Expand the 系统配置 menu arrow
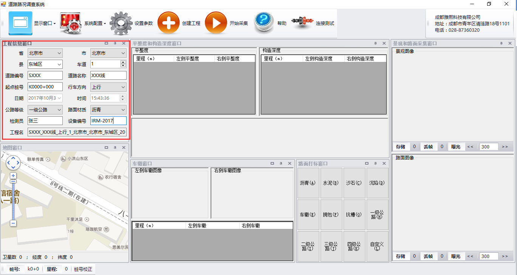Screen dimensions: 517x275 pyautogui.click(x=105, y=23)
